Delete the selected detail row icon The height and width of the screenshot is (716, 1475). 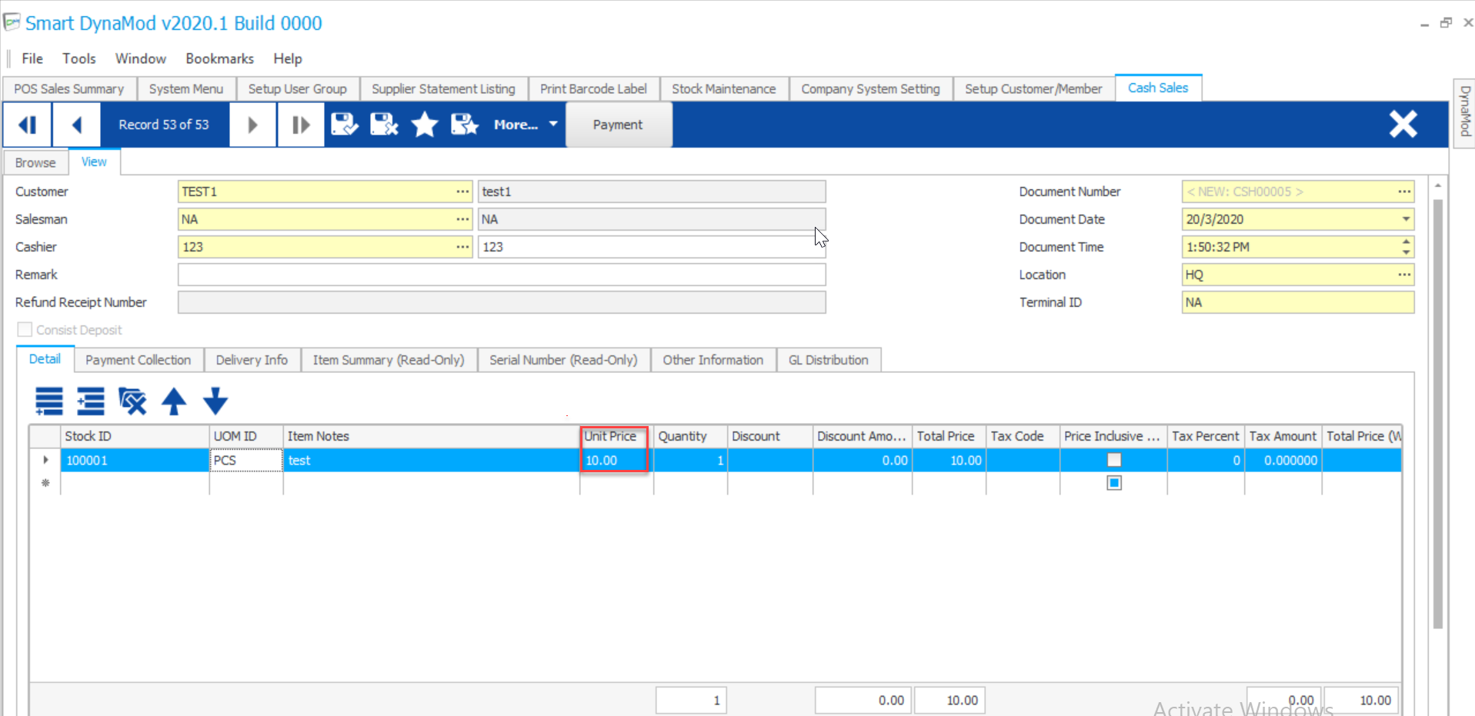[132, 401]
